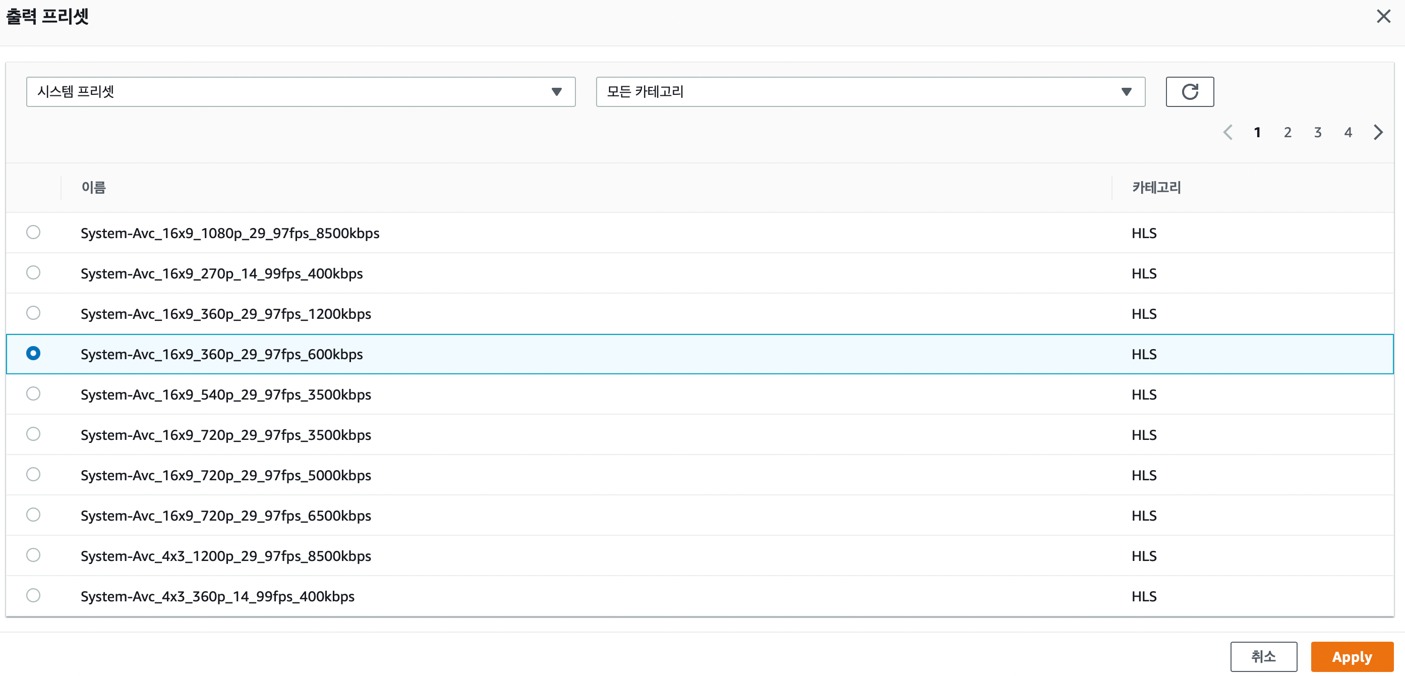
Task: Jump to page 4
Action: 1348,133
